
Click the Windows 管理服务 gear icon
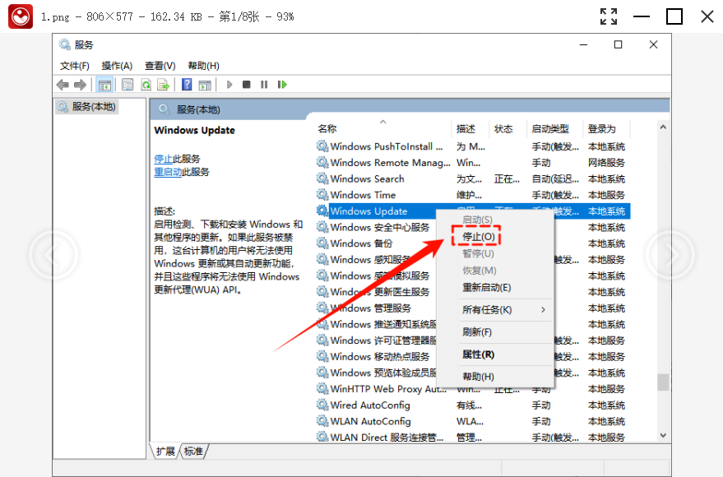[322, 308]
